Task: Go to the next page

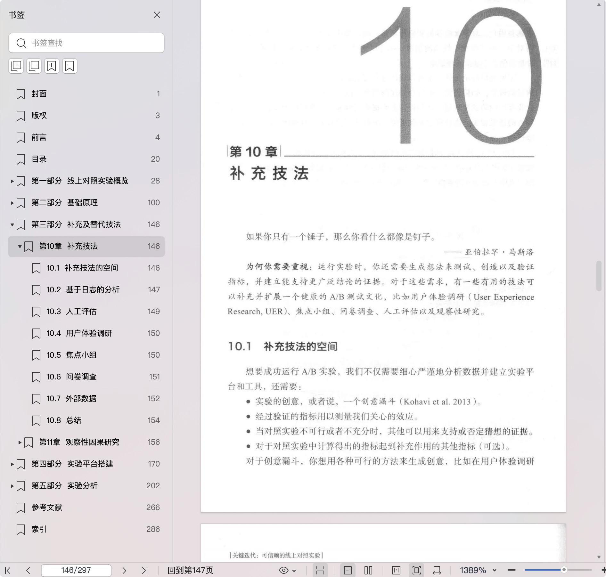Action: pyautogui.click(x=124, y=570)
